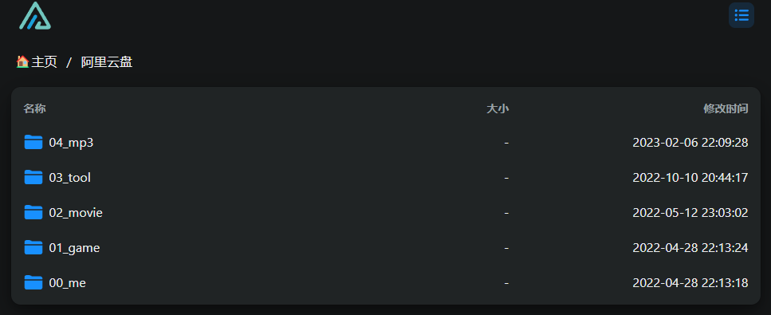Click the 02_movie folder icon
Viewport: 771px width, 315px height.
coord(33,213)
